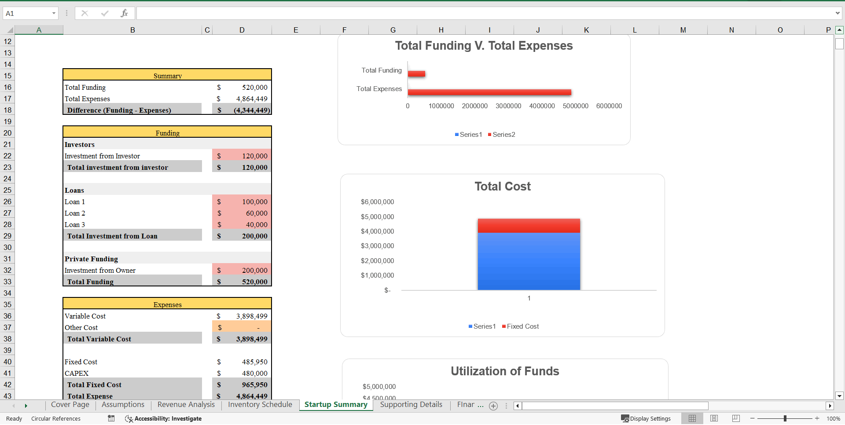Click the blue column in Total Cost chart
845x425 pixels.
click(x=529, y=261)
